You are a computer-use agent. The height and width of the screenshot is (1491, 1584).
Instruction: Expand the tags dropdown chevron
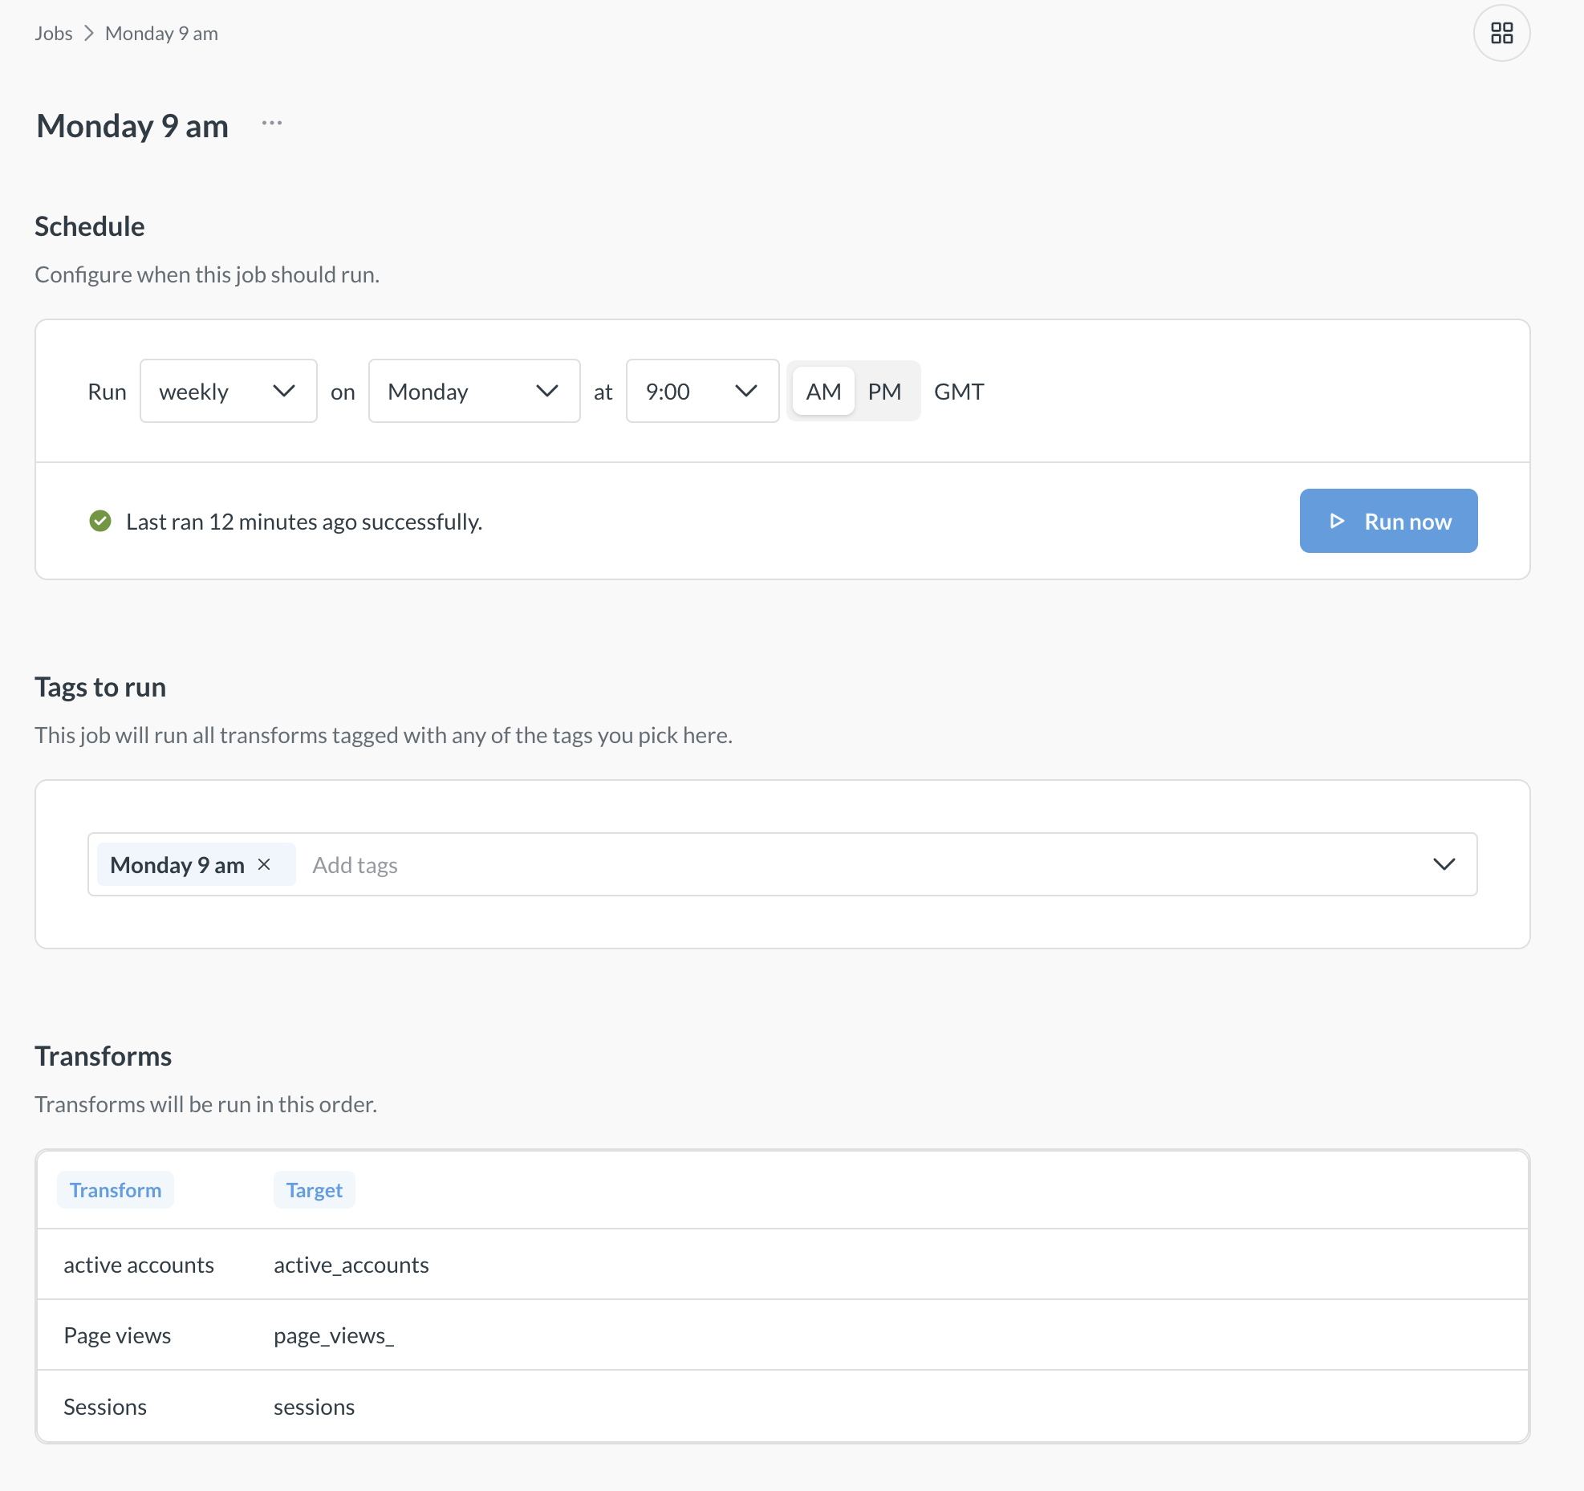[x=1444, y=864]
